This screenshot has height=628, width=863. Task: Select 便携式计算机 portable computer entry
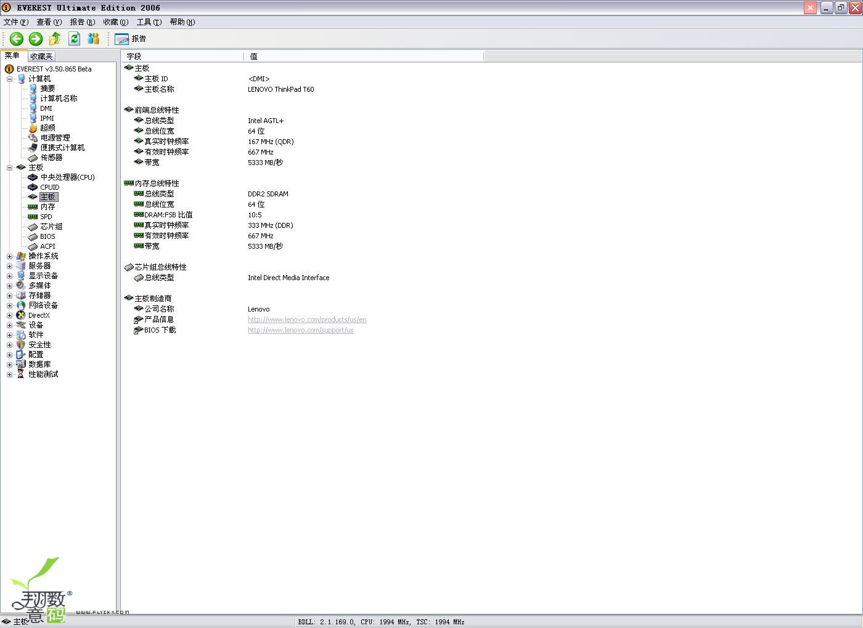tap(62, 148)
